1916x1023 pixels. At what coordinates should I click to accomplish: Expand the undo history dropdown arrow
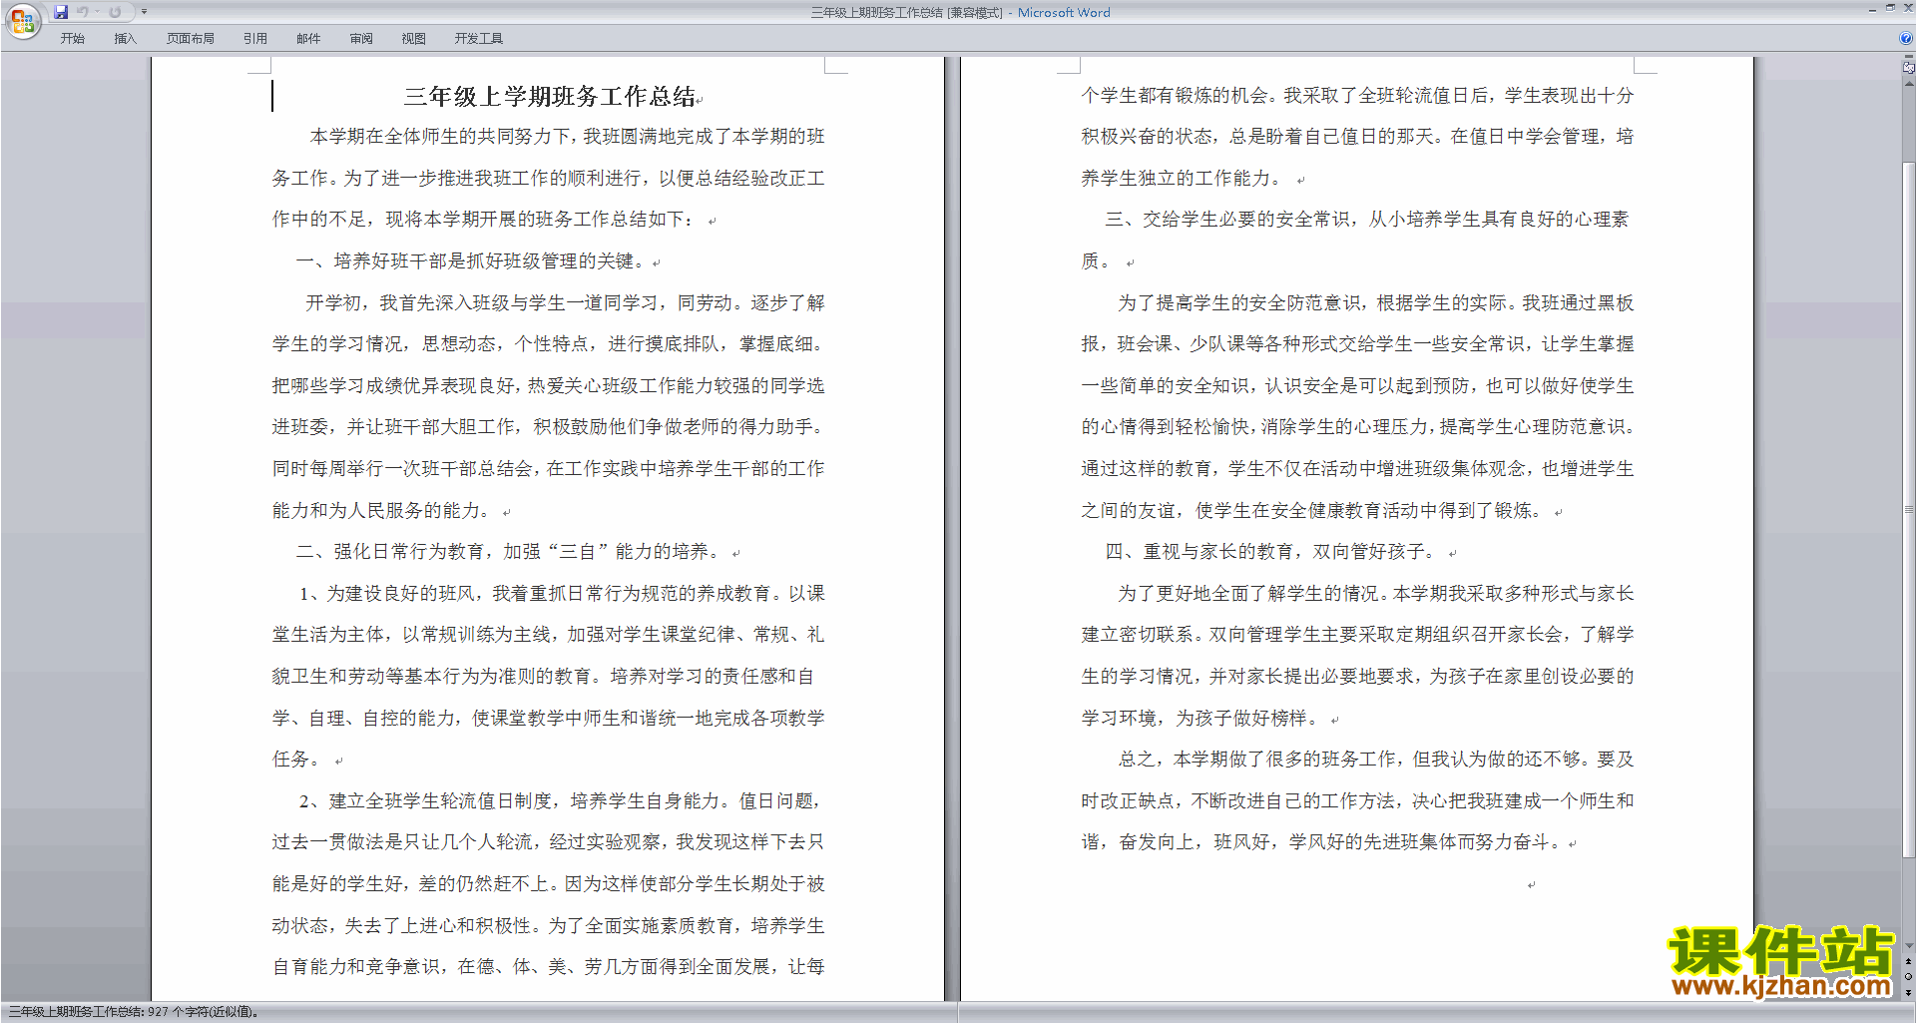tap(98, 12)
